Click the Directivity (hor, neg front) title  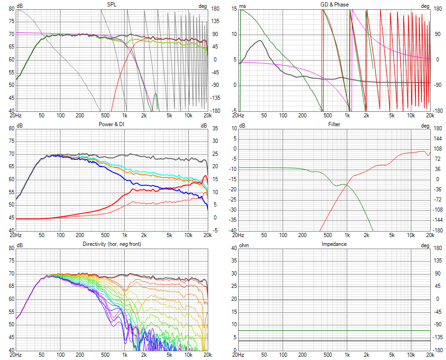tap(112, 244)
